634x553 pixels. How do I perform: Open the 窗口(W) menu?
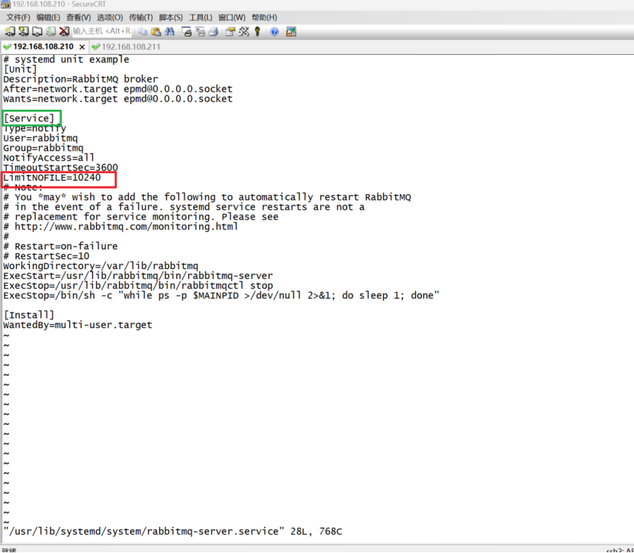click(232, 18)
